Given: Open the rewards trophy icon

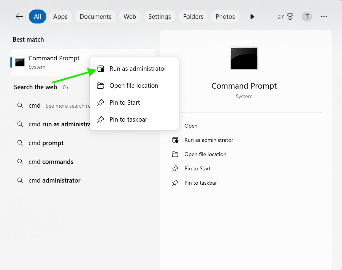Looking at the screenshot, I should (290, 17).
